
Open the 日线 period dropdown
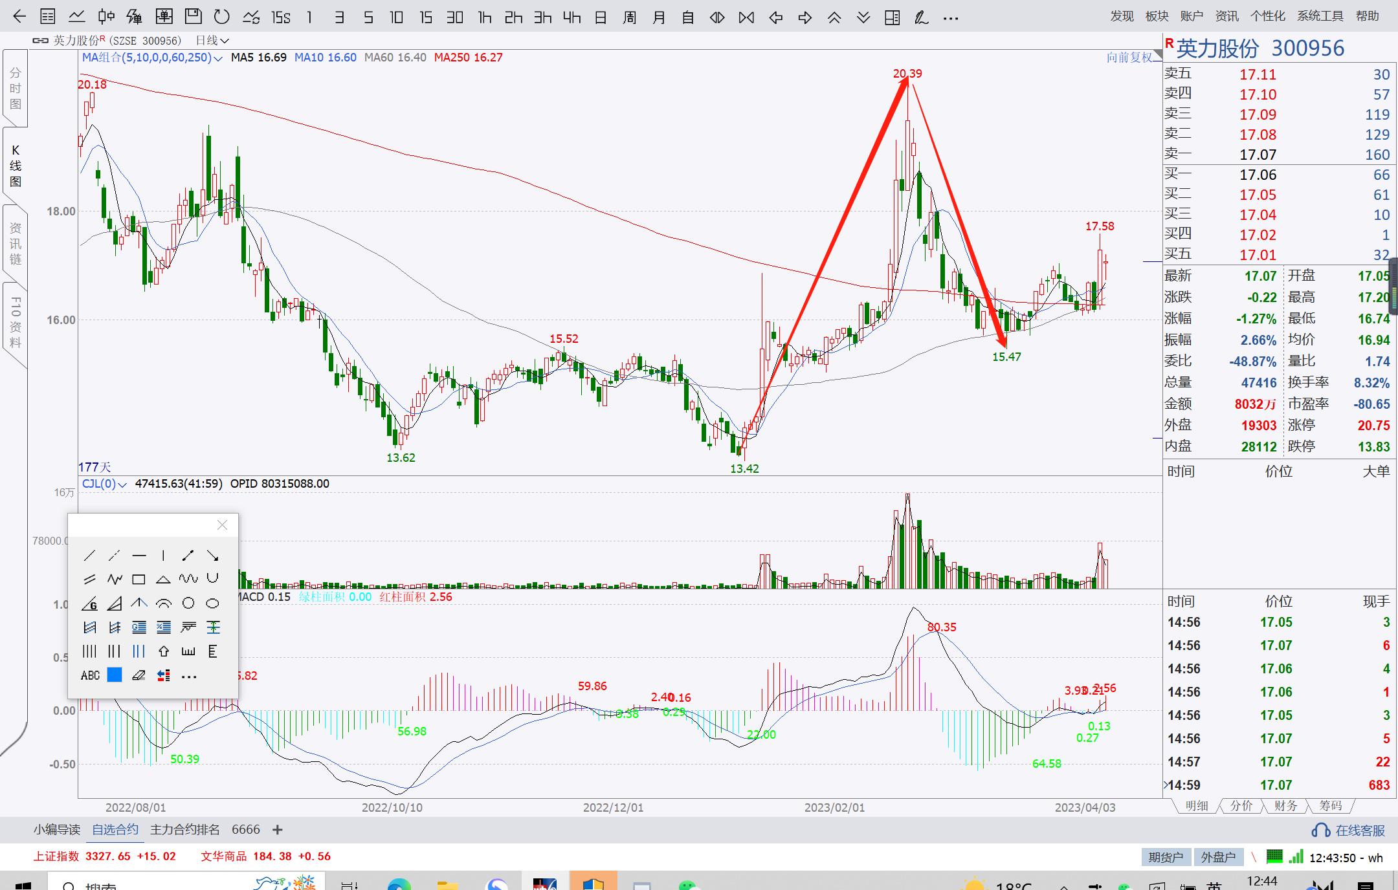212,41
